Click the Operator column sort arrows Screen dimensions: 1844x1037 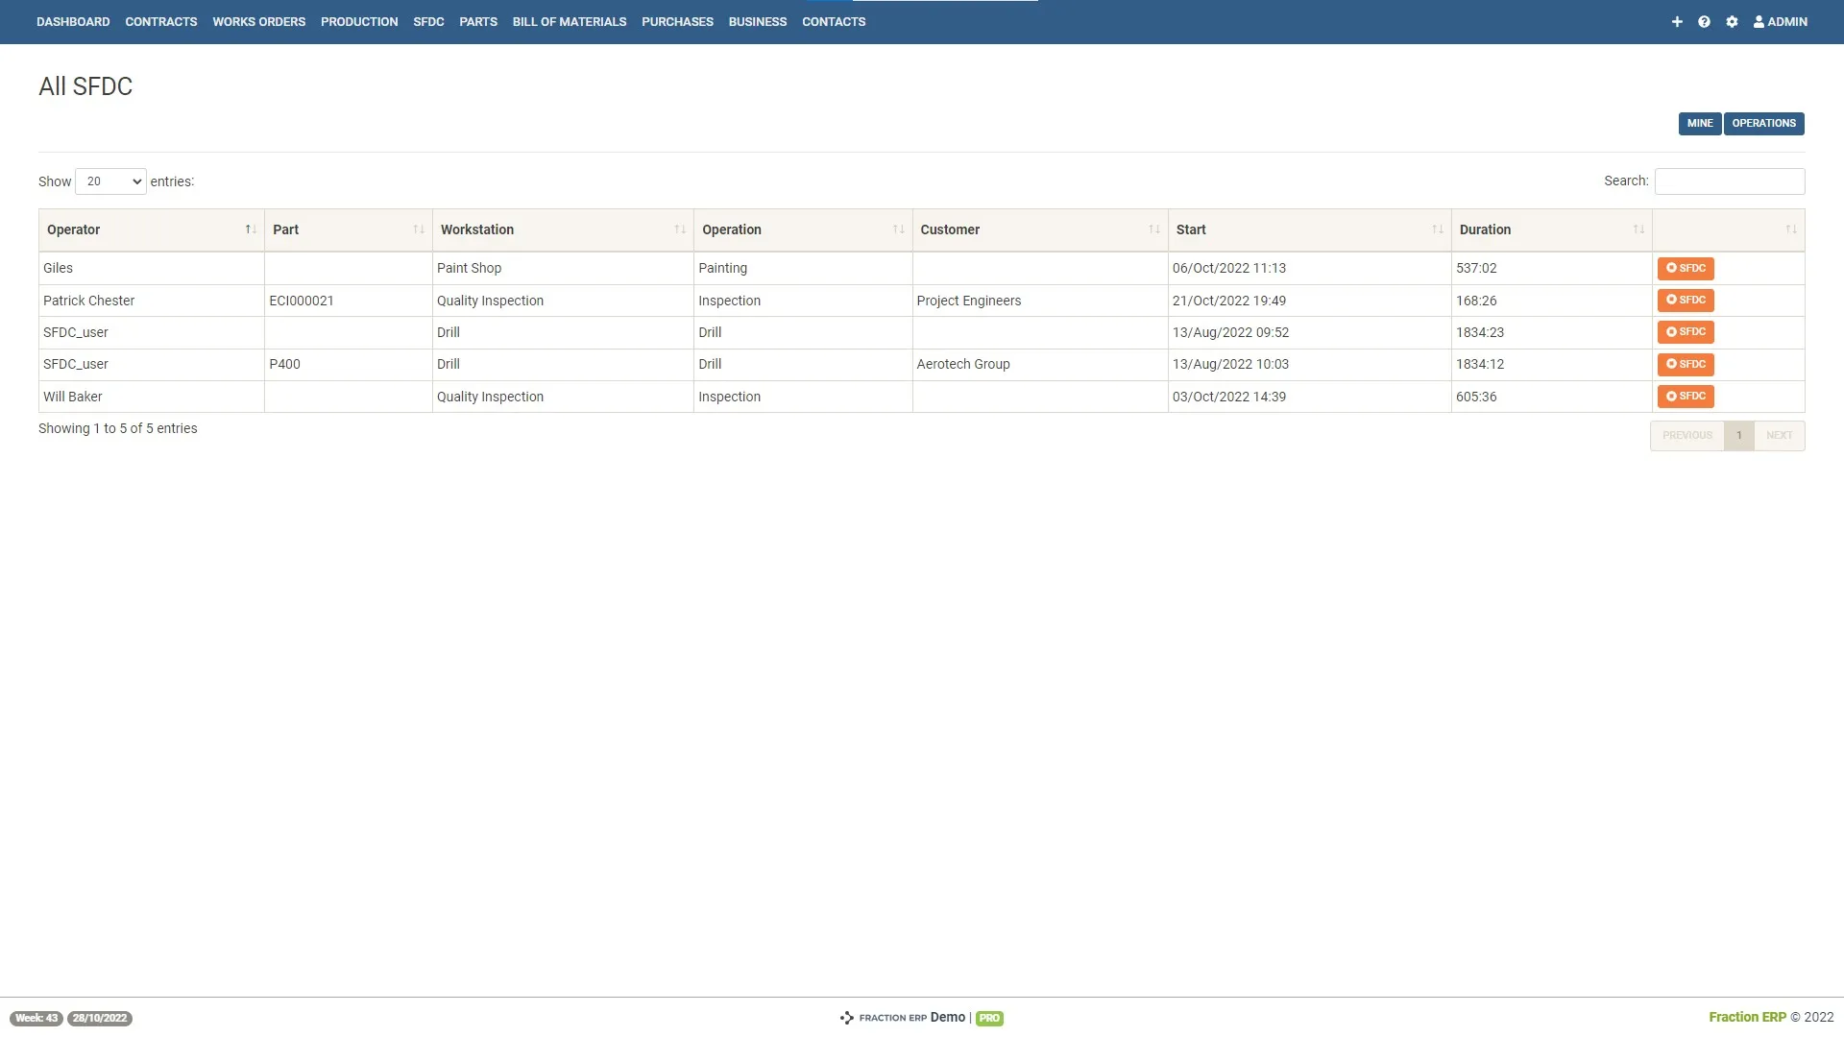[x=250, y=229]
